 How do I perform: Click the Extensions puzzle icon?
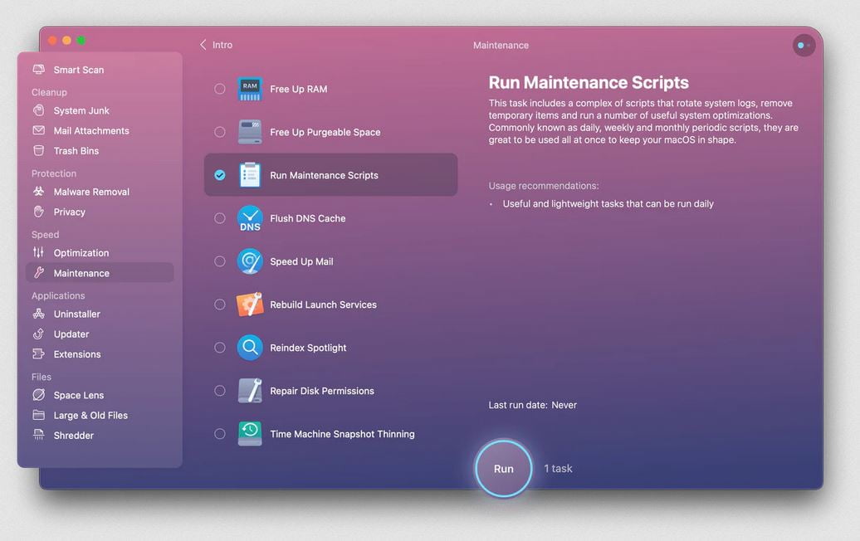(x=38, y=354)
